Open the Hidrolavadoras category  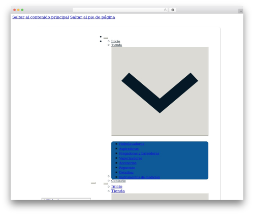pos(132,144)
